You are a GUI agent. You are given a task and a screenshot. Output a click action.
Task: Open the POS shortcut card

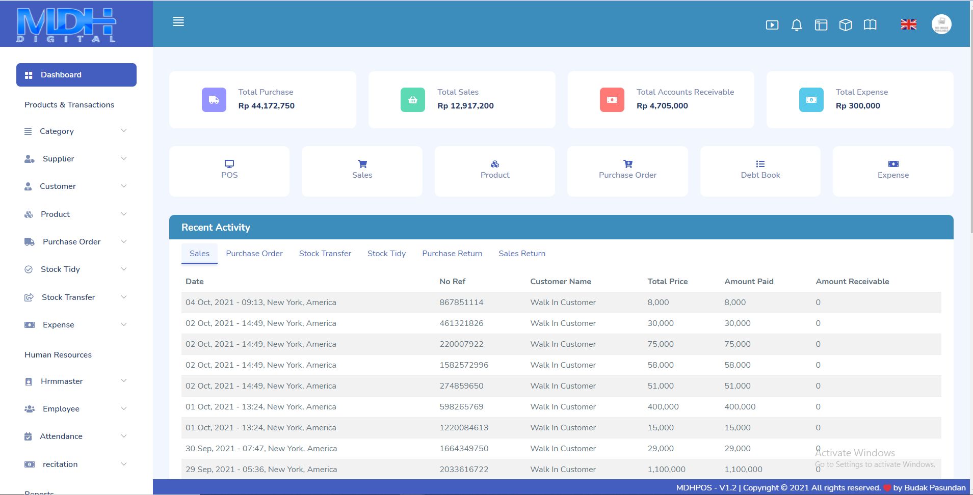point(229,171)
